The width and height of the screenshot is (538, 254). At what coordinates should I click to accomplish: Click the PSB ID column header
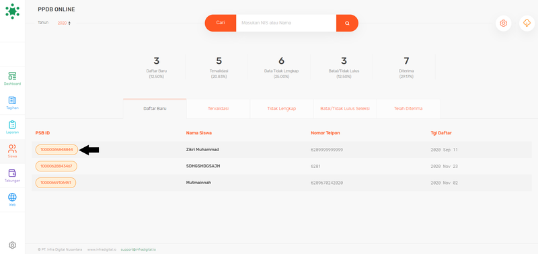point(42,133)
